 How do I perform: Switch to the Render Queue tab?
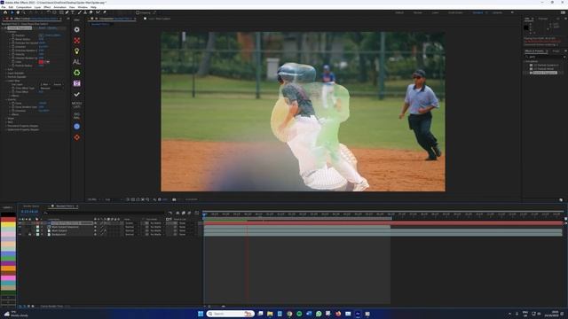point(31,206)
